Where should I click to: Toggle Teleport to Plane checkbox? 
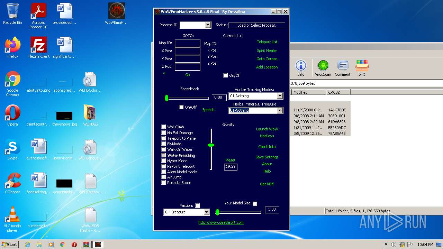(x=164, y=138)
